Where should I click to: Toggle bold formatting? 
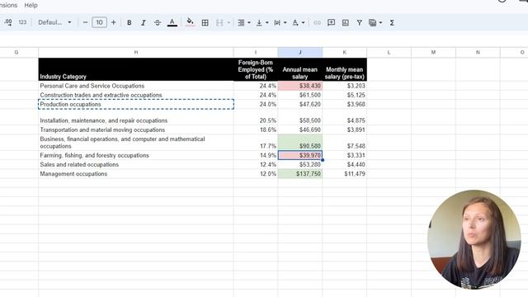tap(129, 22)
